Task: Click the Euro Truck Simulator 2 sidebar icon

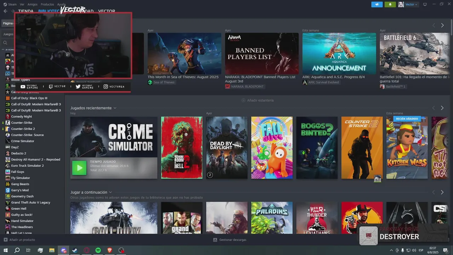Action: 8,165
